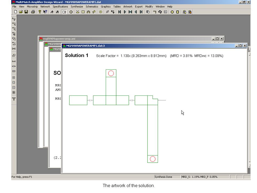Click the sidebar box with plus sign
The height and width of the screenshot is (193, 257).
14,77
